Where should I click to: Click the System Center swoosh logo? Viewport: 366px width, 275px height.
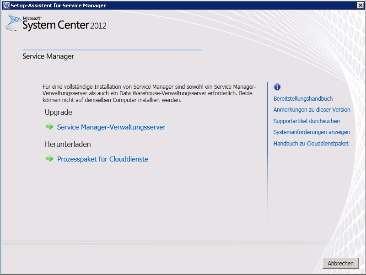[13, 22]
